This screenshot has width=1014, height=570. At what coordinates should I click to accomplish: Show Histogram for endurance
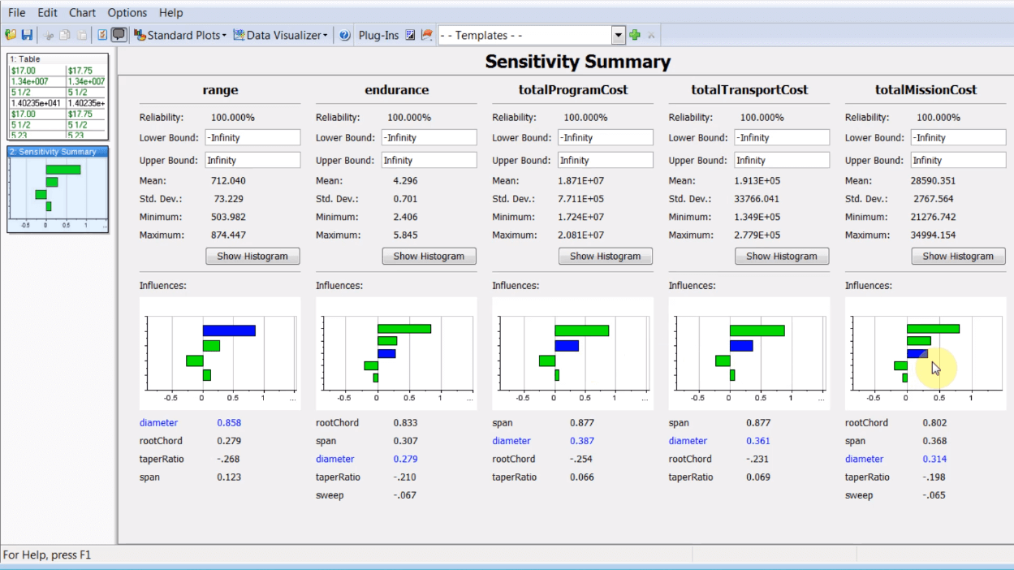(x=429, y=256)
